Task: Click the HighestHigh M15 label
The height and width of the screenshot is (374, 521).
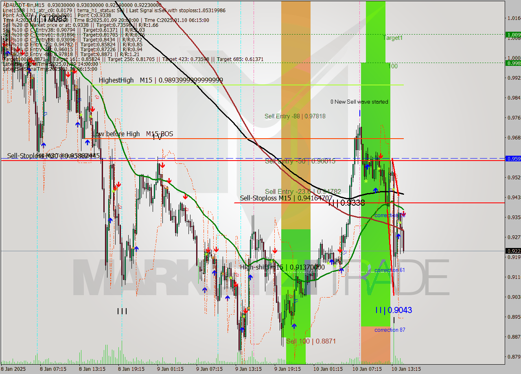Action: [x=161, y=80]
